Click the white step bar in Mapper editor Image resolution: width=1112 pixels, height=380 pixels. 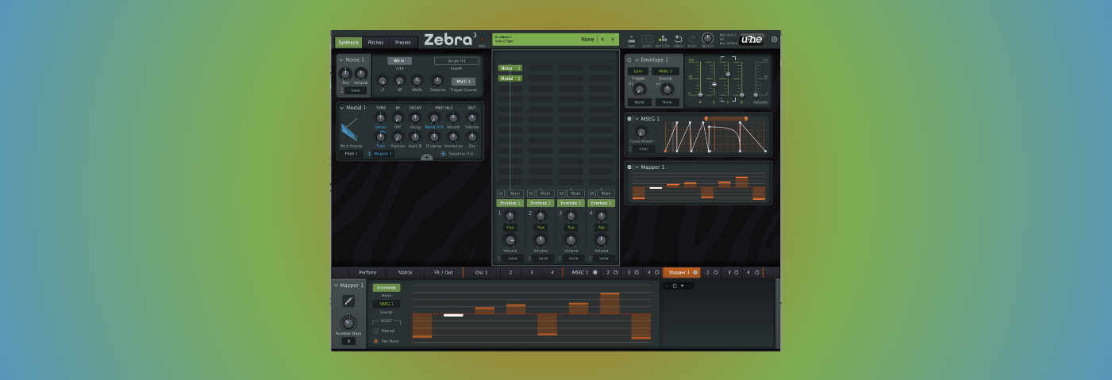453,315
